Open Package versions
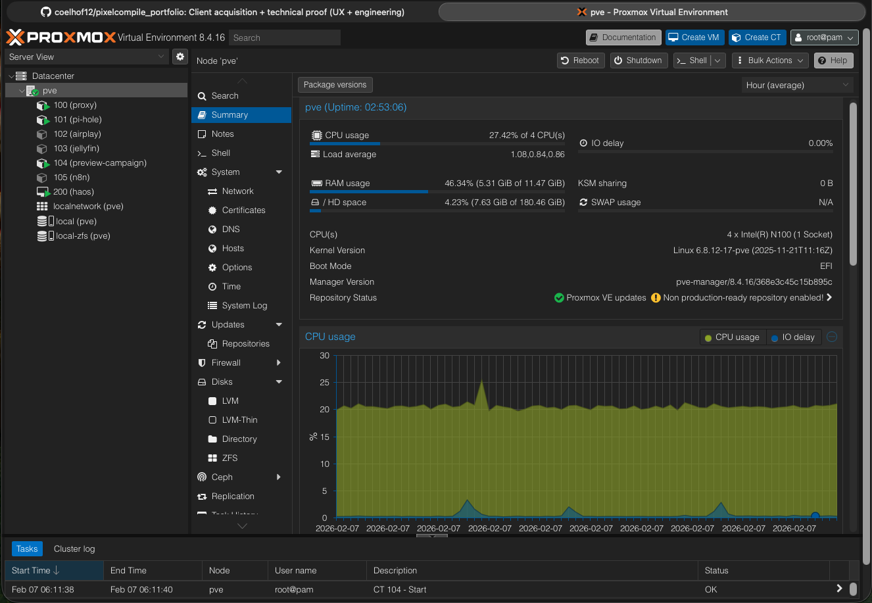The height and width of the screenshot is (603, 872). coord(335,85)
